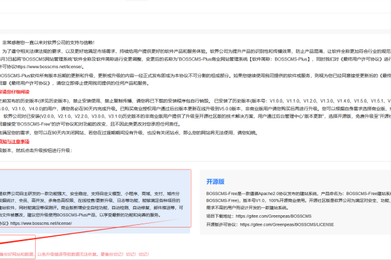Image resolution: width=391 pixels, height=260 pixels.
Task: Choose the gray 开源版 open-source edition card
Action: 295,202
